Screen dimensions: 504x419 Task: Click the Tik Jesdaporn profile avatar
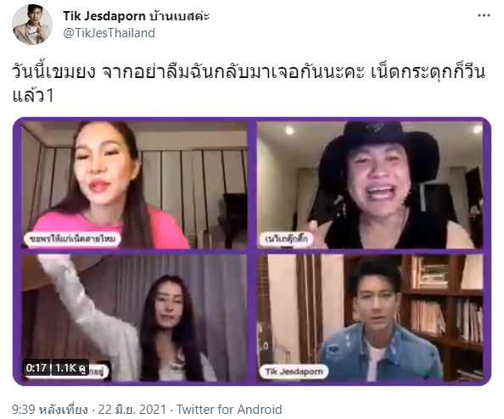(x=32, y=24)
